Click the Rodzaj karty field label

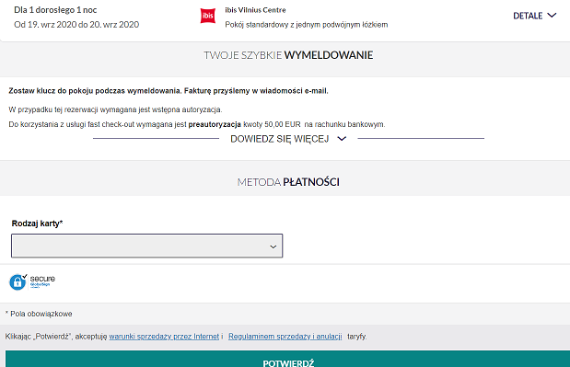coord(37,224)
